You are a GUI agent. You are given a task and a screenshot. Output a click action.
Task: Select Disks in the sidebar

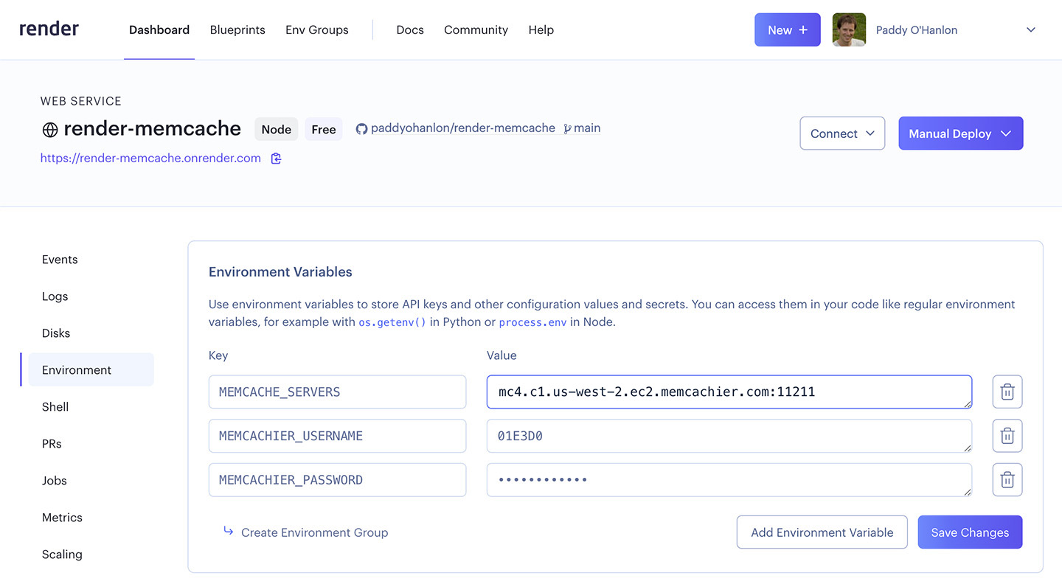[x=56, y=333]
